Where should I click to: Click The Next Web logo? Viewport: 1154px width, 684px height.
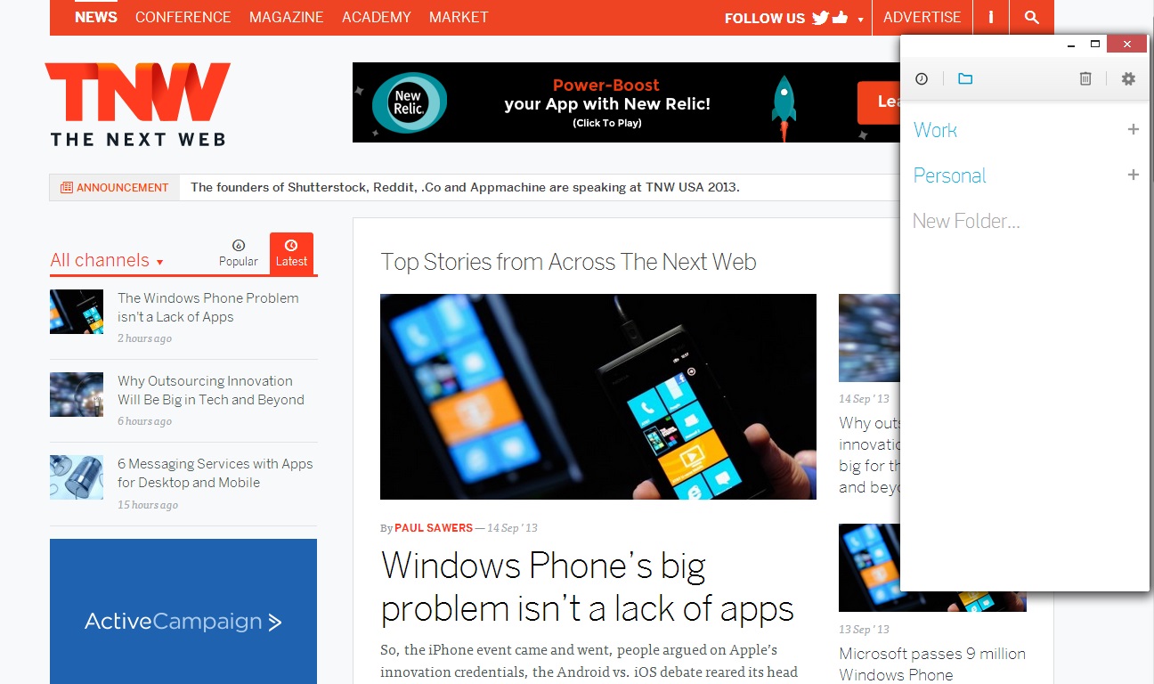point(138,104)
